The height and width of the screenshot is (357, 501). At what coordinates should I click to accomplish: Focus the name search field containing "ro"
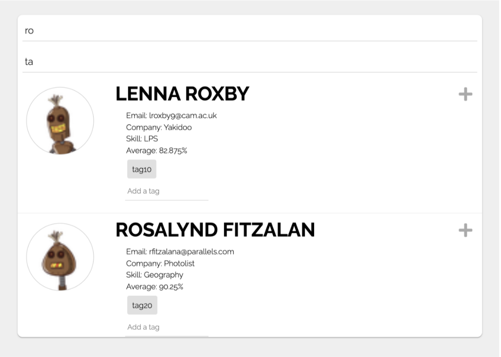click(x=250, y=31)
